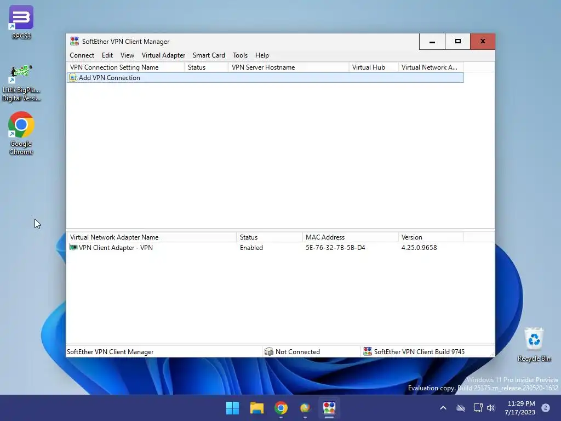This screenshot has height=421, width=561.
Task: Sort by VPN Connection Setting Name column
Action: pos(125,67)
